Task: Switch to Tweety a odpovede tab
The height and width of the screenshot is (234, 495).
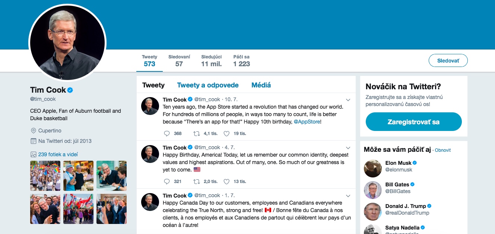Action: click(x=208, y=85)
